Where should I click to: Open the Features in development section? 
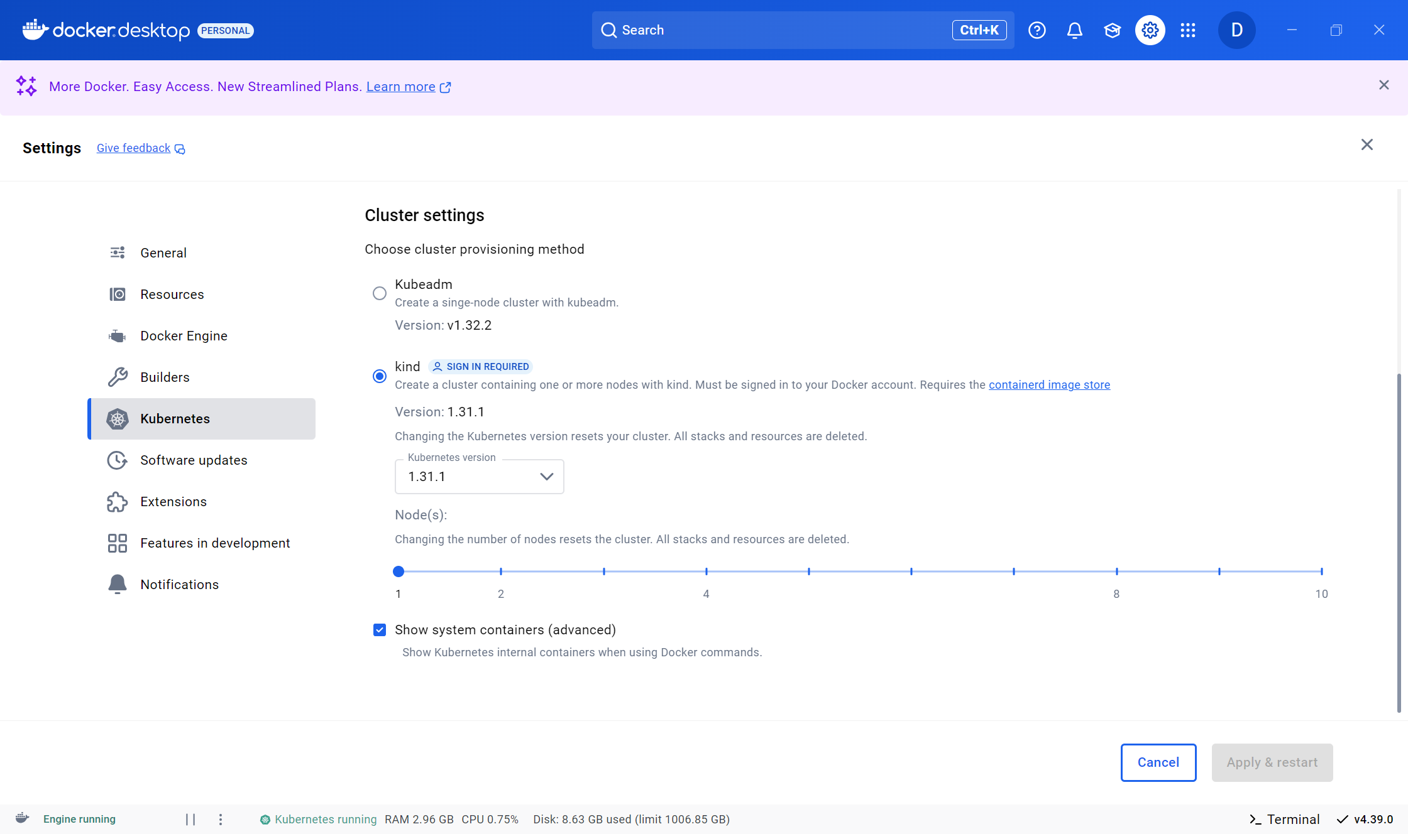tap(202, 543)
